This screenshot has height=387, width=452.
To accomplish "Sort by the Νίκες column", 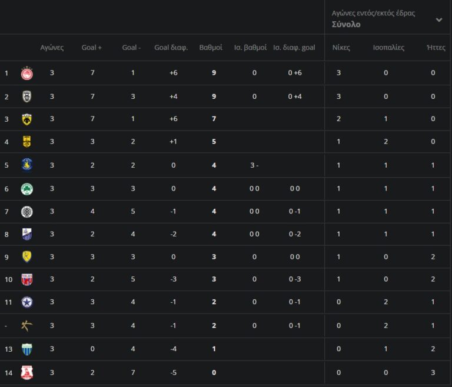I will point(341,48).
